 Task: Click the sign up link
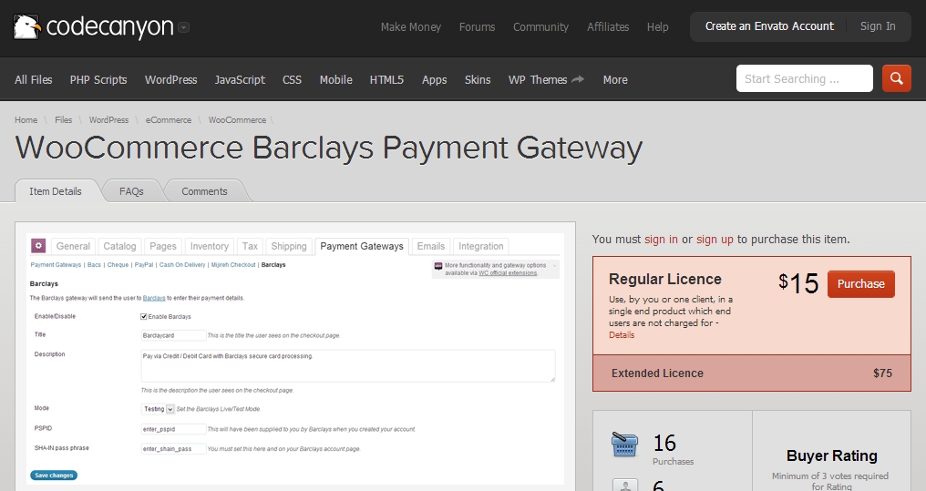click(715, 239)
